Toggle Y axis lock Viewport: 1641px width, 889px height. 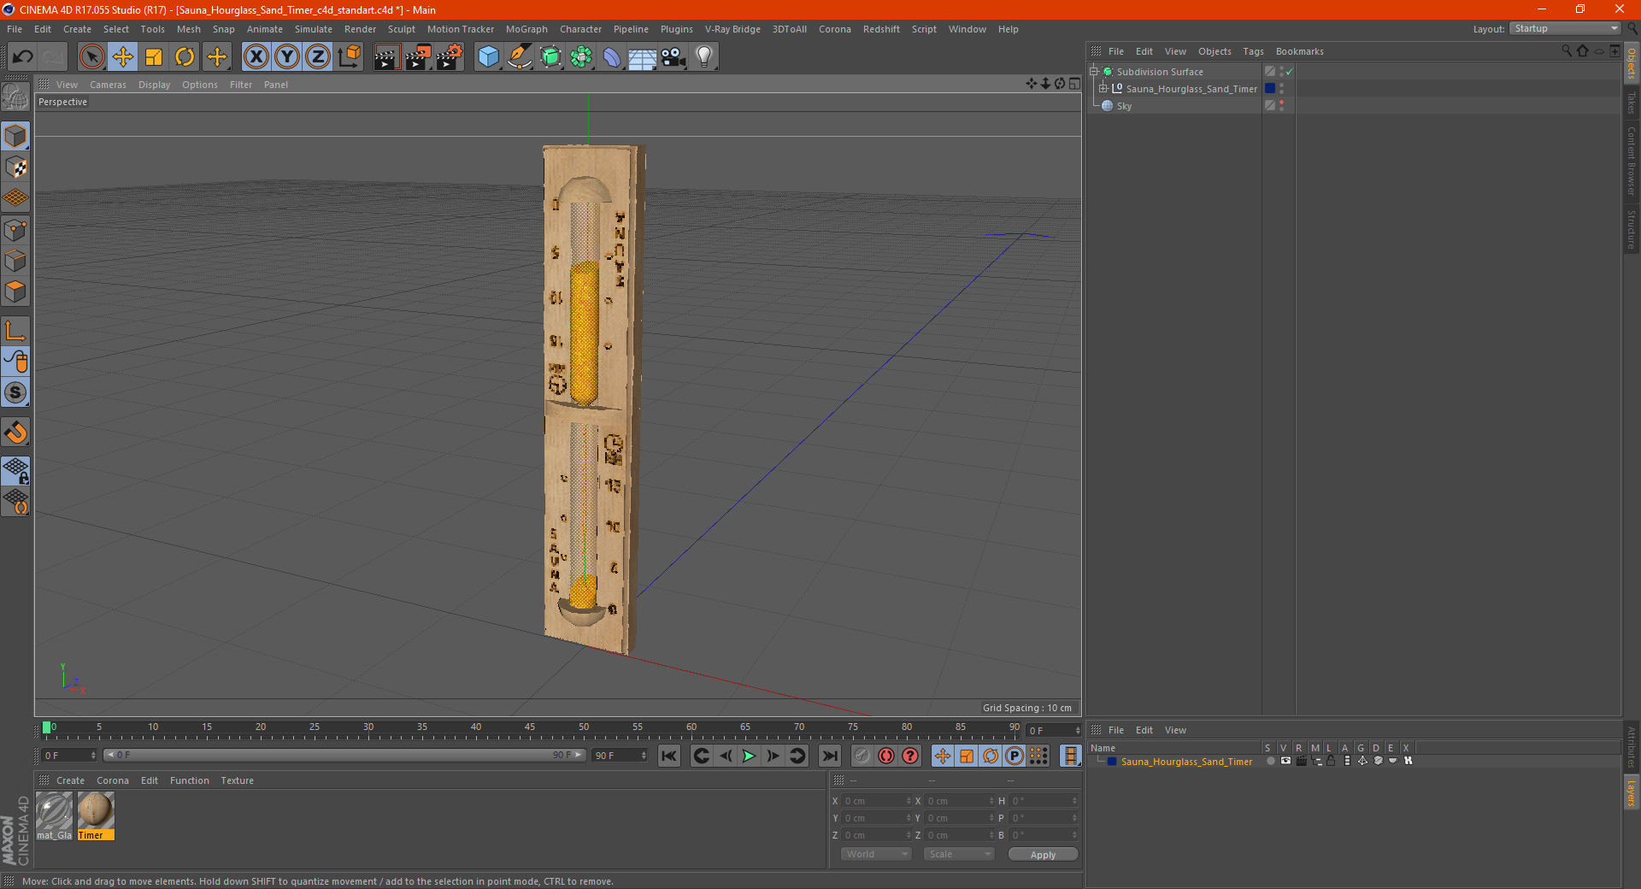coord(287,57)
